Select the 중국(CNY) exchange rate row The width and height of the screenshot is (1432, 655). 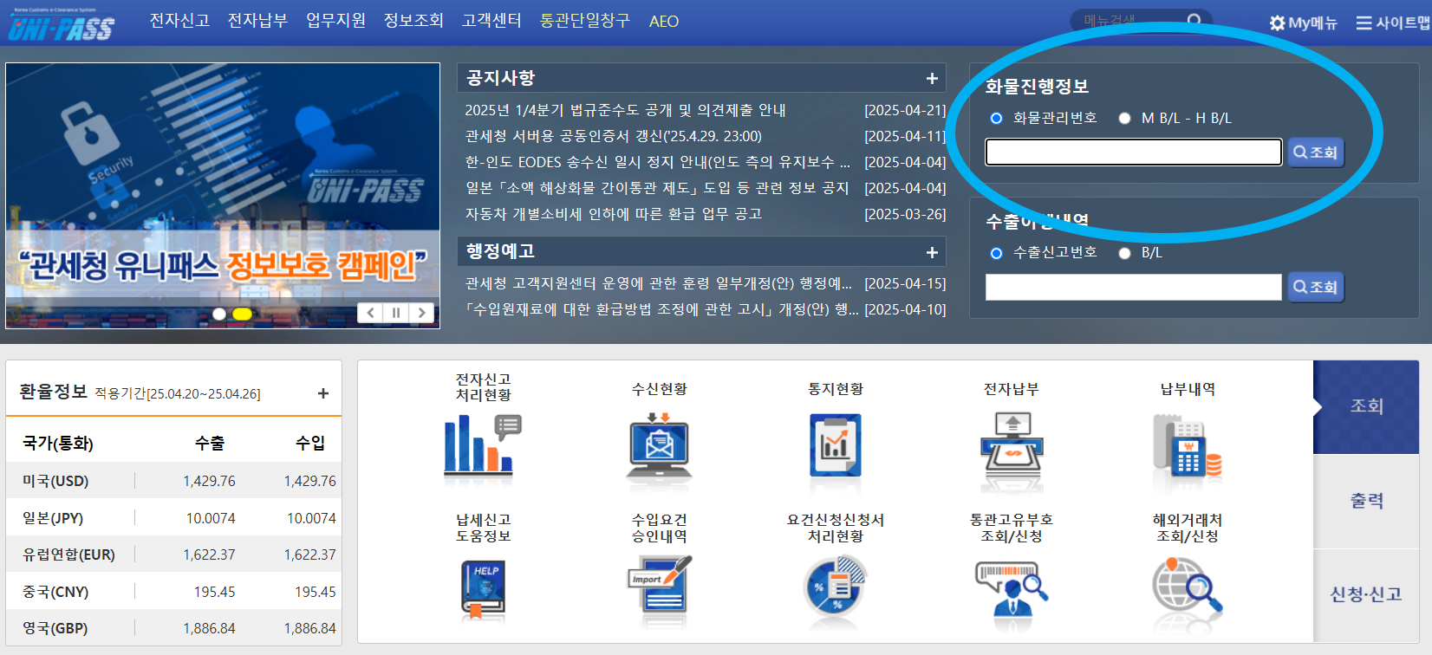173,592
